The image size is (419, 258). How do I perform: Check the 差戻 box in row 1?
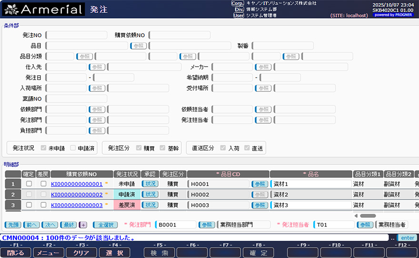click(43, 183)
